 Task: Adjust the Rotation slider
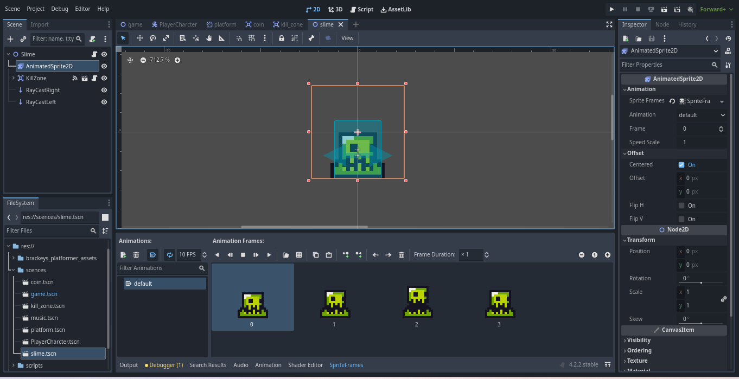tap(701, 282)
